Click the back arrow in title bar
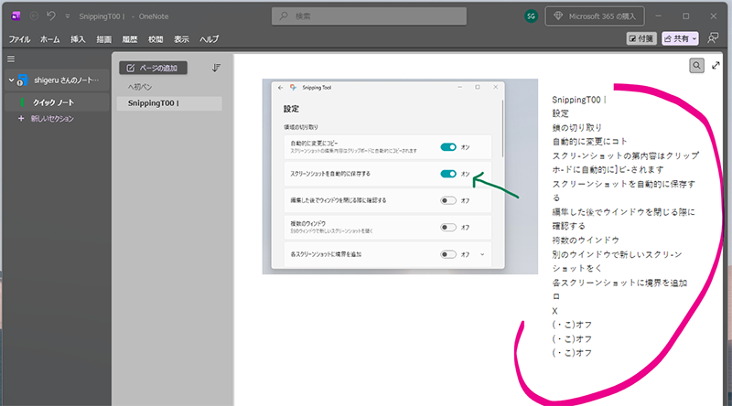The width and height of the screenshot is (732, 406). tap(34, 16)
